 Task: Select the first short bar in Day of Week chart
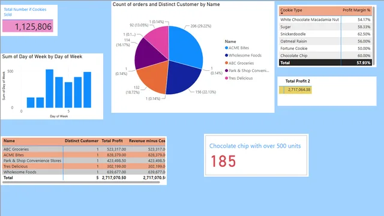click(31, 103)
